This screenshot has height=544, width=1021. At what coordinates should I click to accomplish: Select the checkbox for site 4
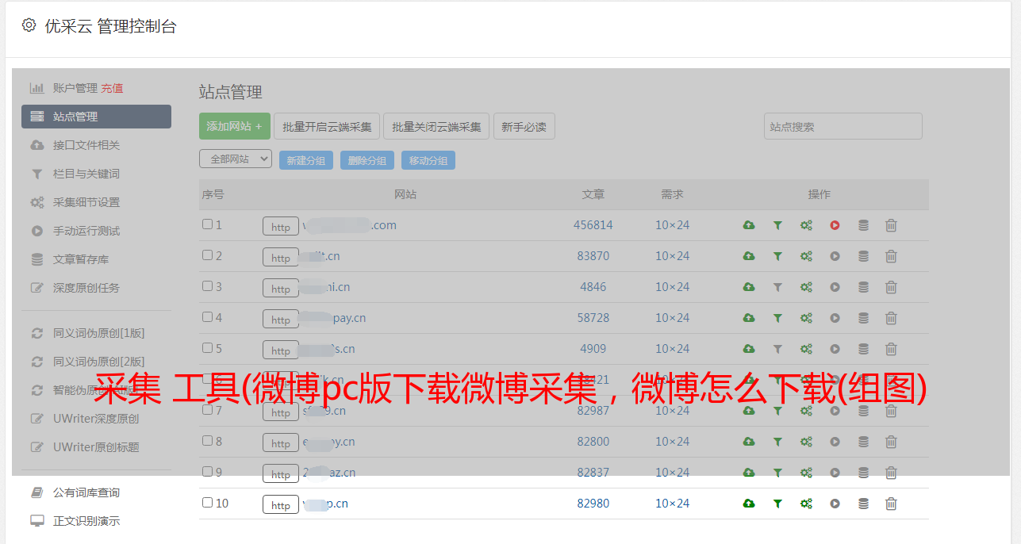pos(207,317)
